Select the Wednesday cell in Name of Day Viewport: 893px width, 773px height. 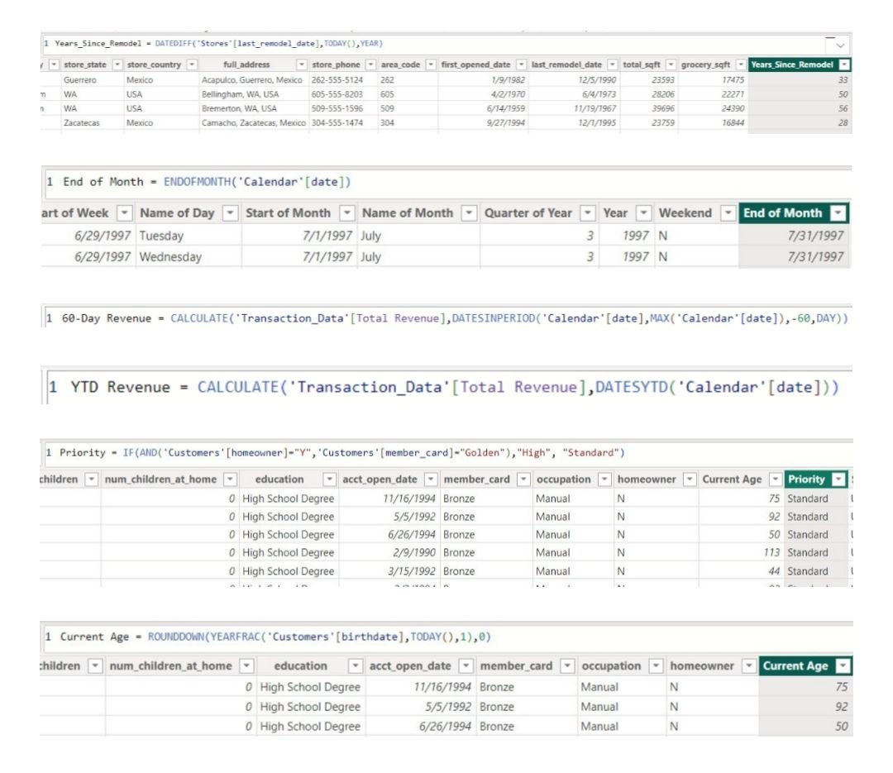coord(170,257)
